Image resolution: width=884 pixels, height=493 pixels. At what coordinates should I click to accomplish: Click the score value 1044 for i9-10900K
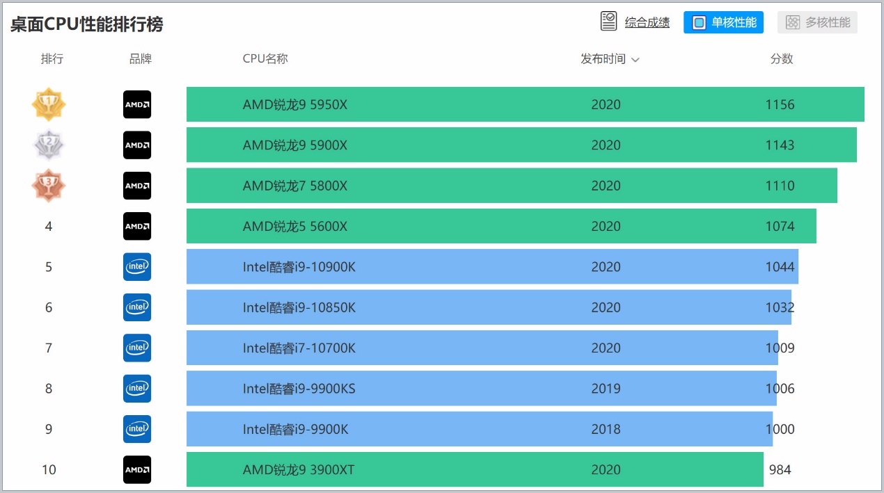pyautogui.click(x=780, y=267)
